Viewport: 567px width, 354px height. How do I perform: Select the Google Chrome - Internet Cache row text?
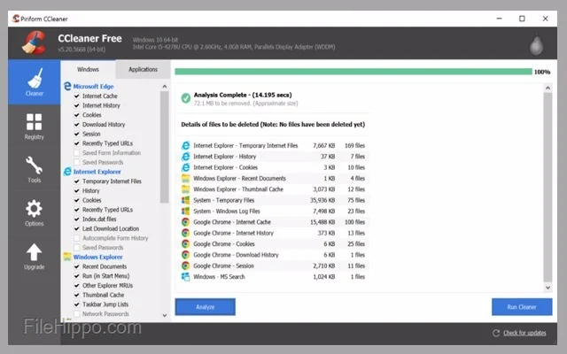[x=232, y=222]
